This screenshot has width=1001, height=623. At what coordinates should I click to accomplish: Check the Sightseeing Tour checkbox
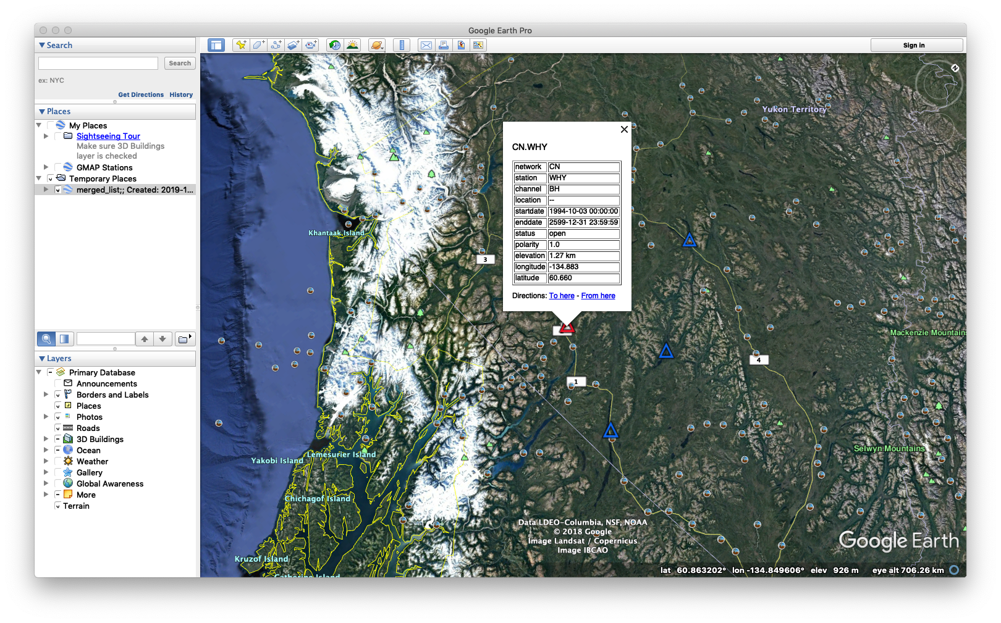[57, 136]
